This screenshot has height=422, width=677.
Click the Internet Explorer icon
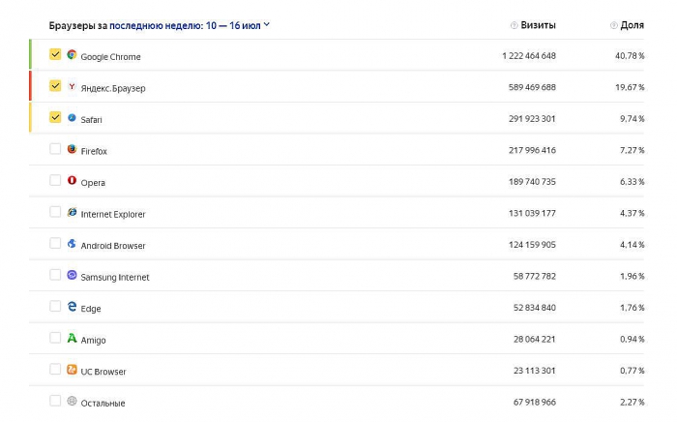(x=72, y=212)
